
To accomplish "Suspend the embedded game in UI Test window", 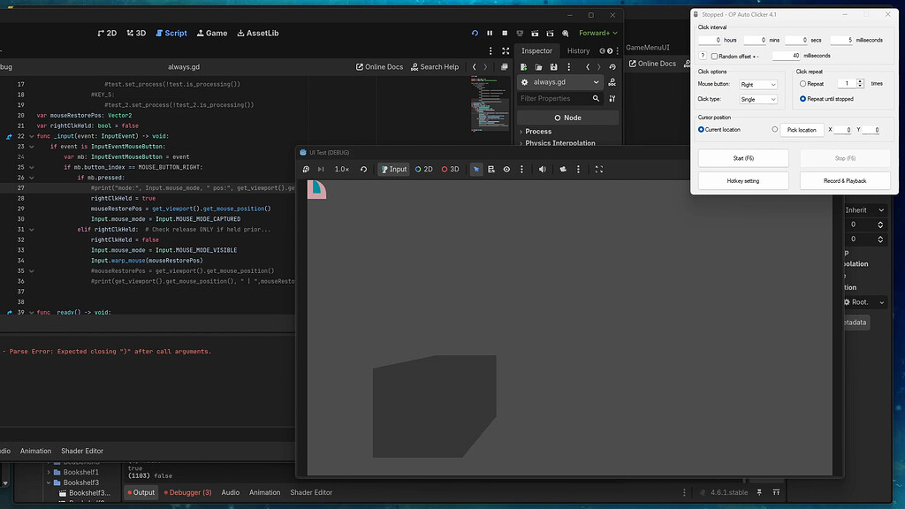I will click(x=306, y=169).
